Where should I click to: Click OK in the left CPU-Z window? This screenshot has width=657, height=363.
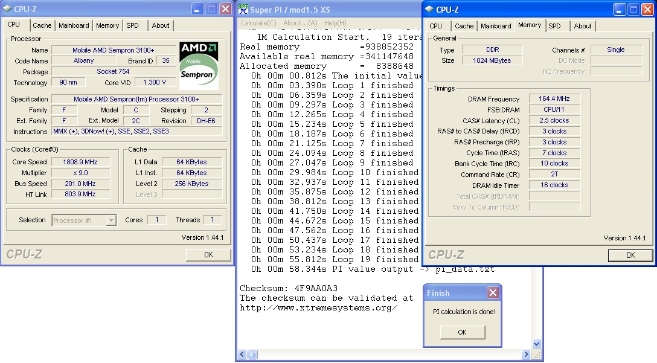[x=209, y=255]
